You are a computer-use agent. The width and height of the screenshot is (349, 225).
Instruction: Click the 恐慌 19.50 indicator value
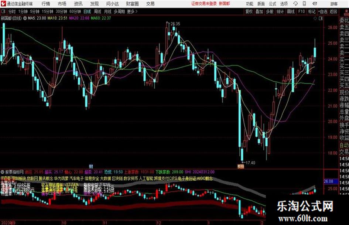pos(113,172)
